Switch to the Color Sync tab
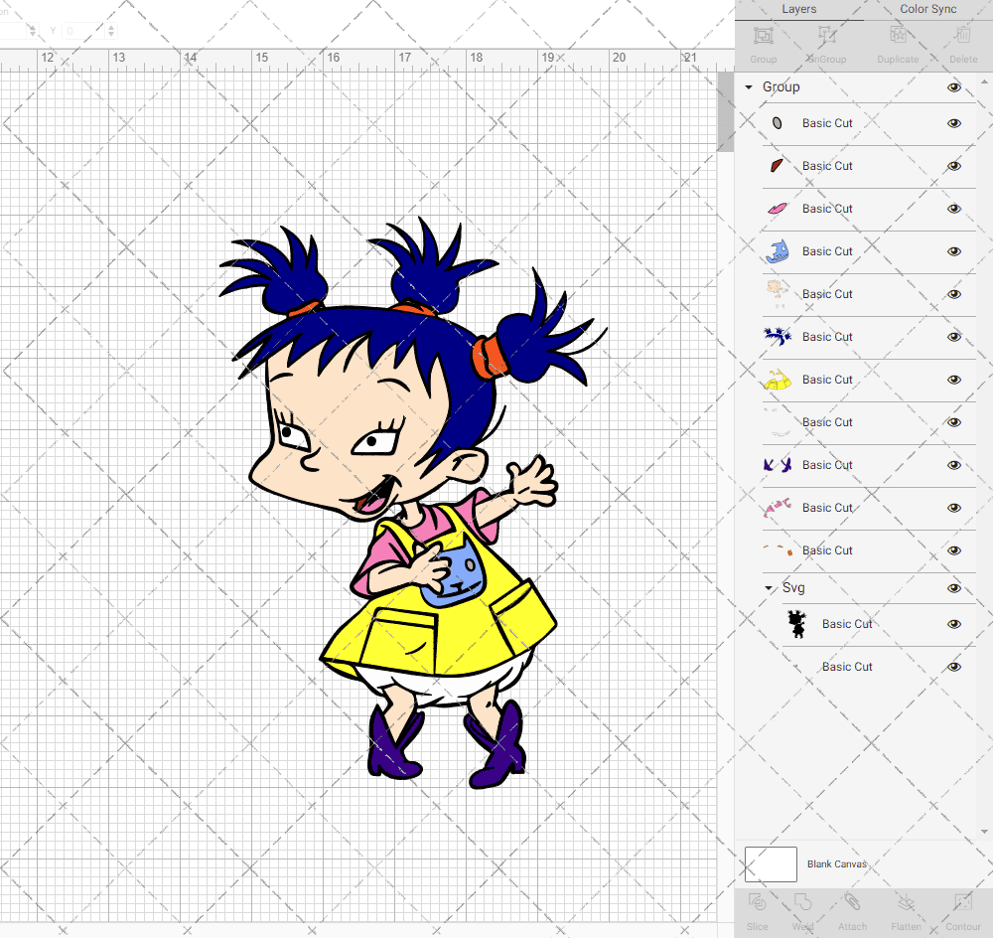993x938 pixels. pos(928,9)
